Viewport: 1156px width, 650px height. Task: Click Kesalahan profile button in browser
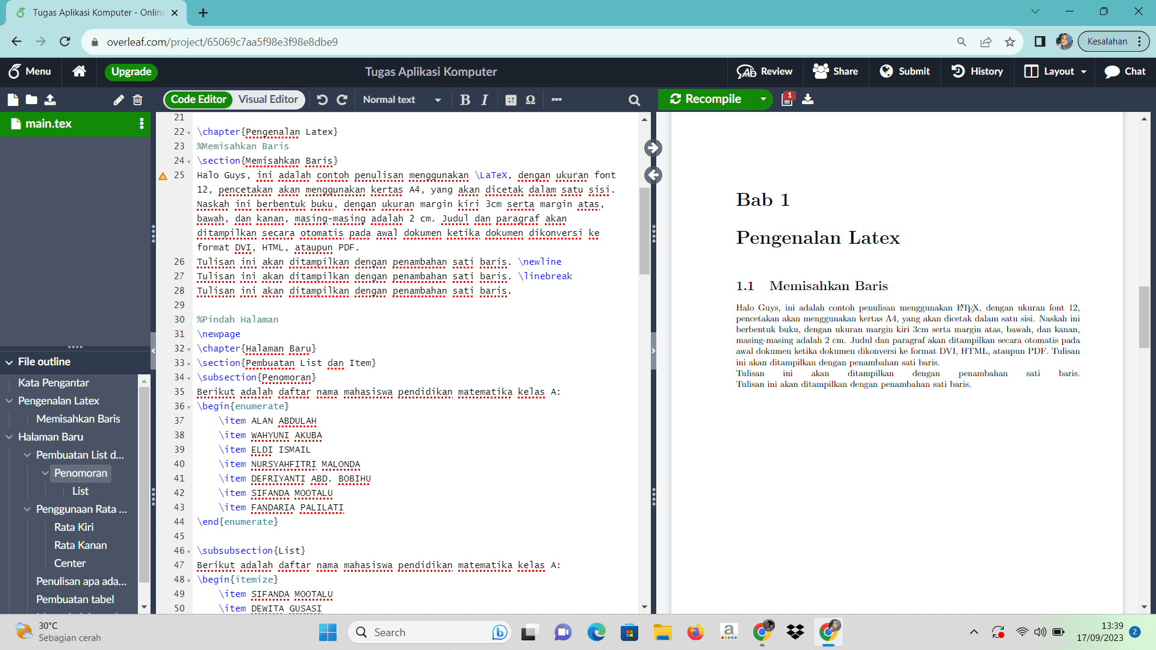(1114, 42)
